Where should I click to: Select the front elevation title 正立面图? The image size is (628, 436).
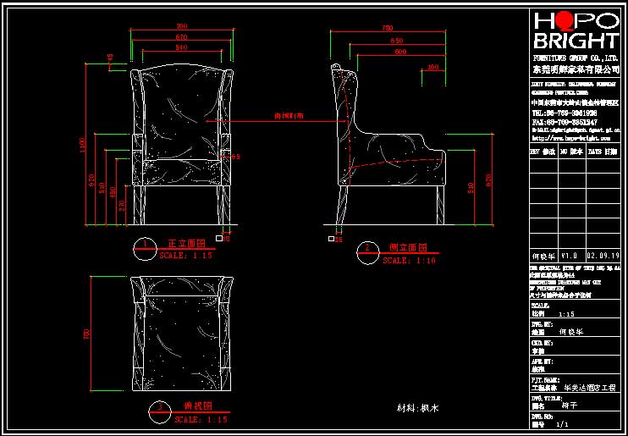(187, 243)
